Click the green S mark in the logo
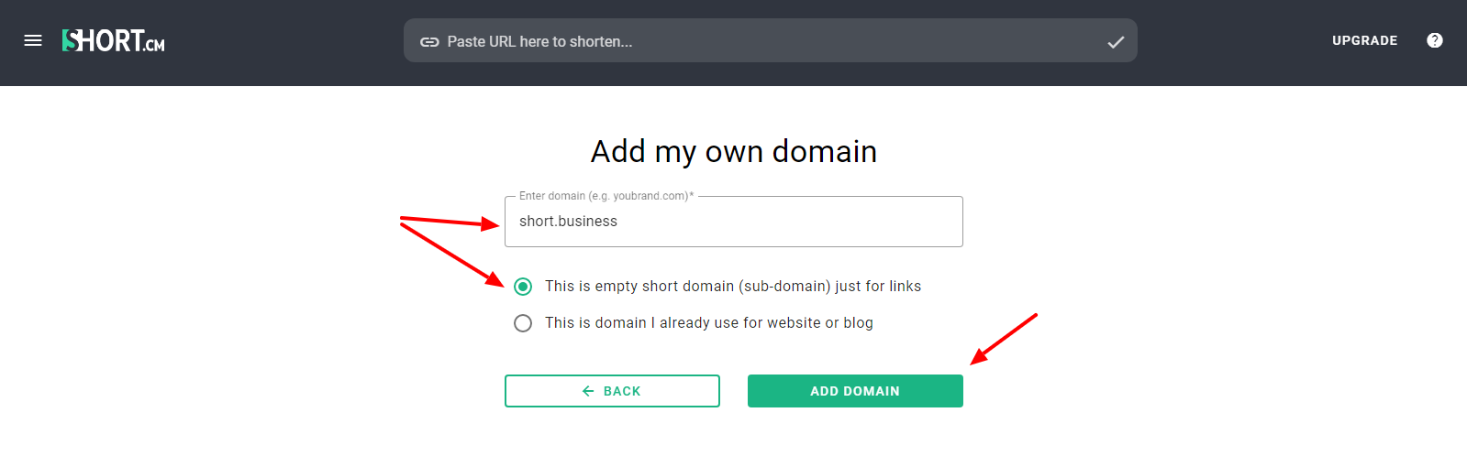 pos(69,40)
